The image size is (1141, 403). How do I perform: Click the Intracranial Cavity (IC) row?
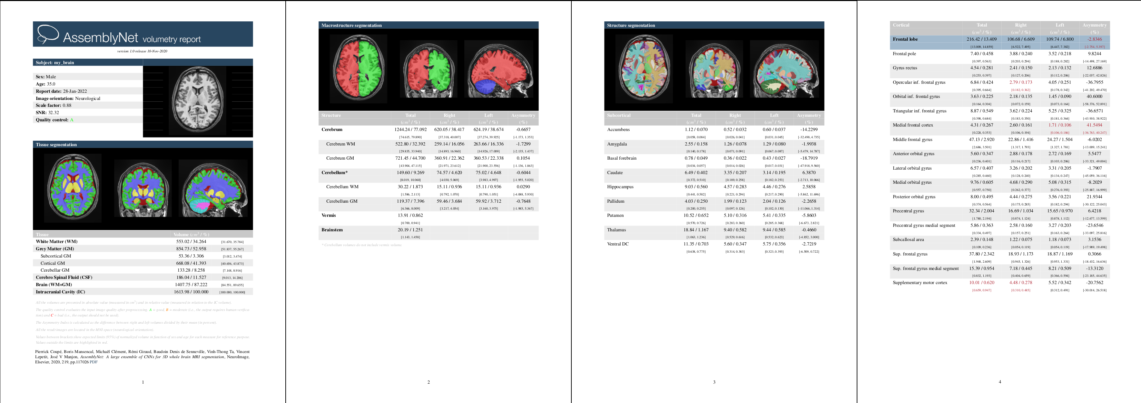[60, 292]
